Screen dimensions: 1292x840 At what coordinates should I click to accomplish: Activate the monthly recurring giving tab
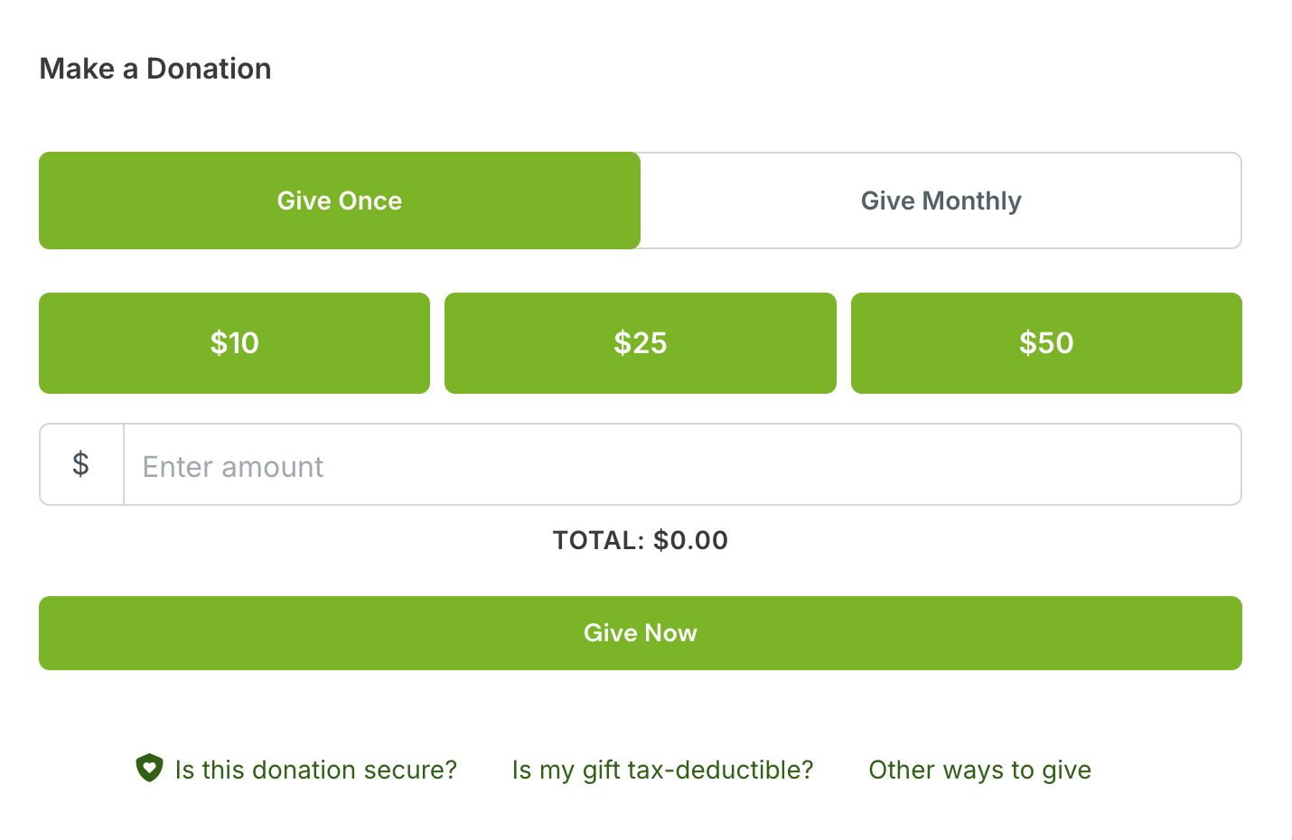tap(941, 201)
